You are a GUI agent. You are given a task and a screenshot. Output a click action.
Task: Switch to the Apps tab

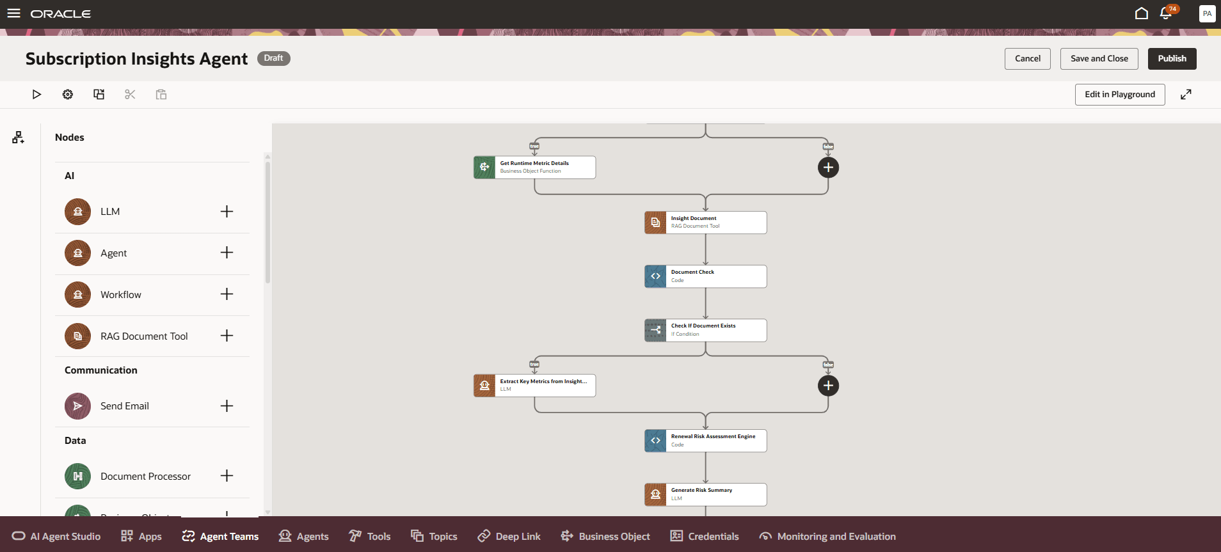point(141,537)
